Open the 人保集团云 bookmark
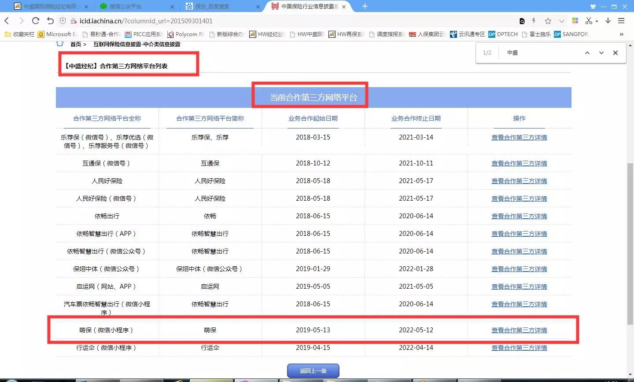634x382 pixels. point(427,34)
